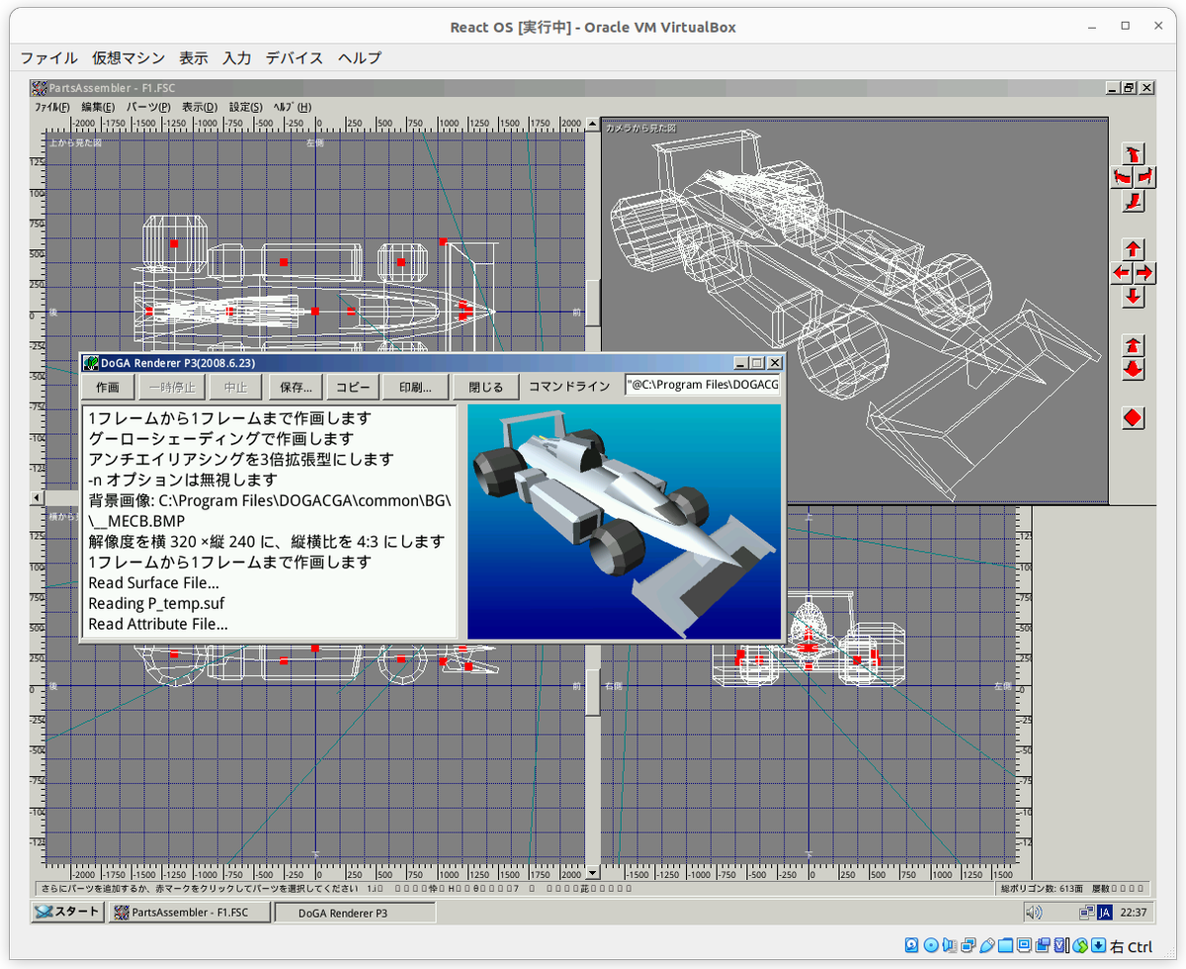1186x969 pixels.
Task: Click the 'Read Surface File...' log line
Action: pos(153,582)
